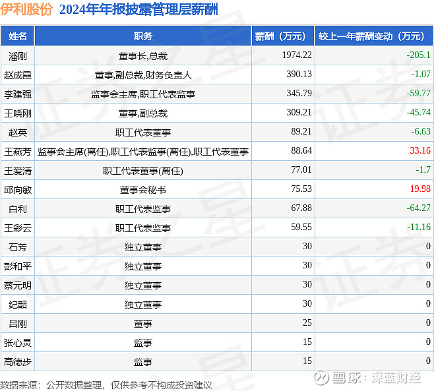Image resolution: width=434 pixels, height=391 pixels.
Task: Select the name 张心灵
Action: click(17, 343)
